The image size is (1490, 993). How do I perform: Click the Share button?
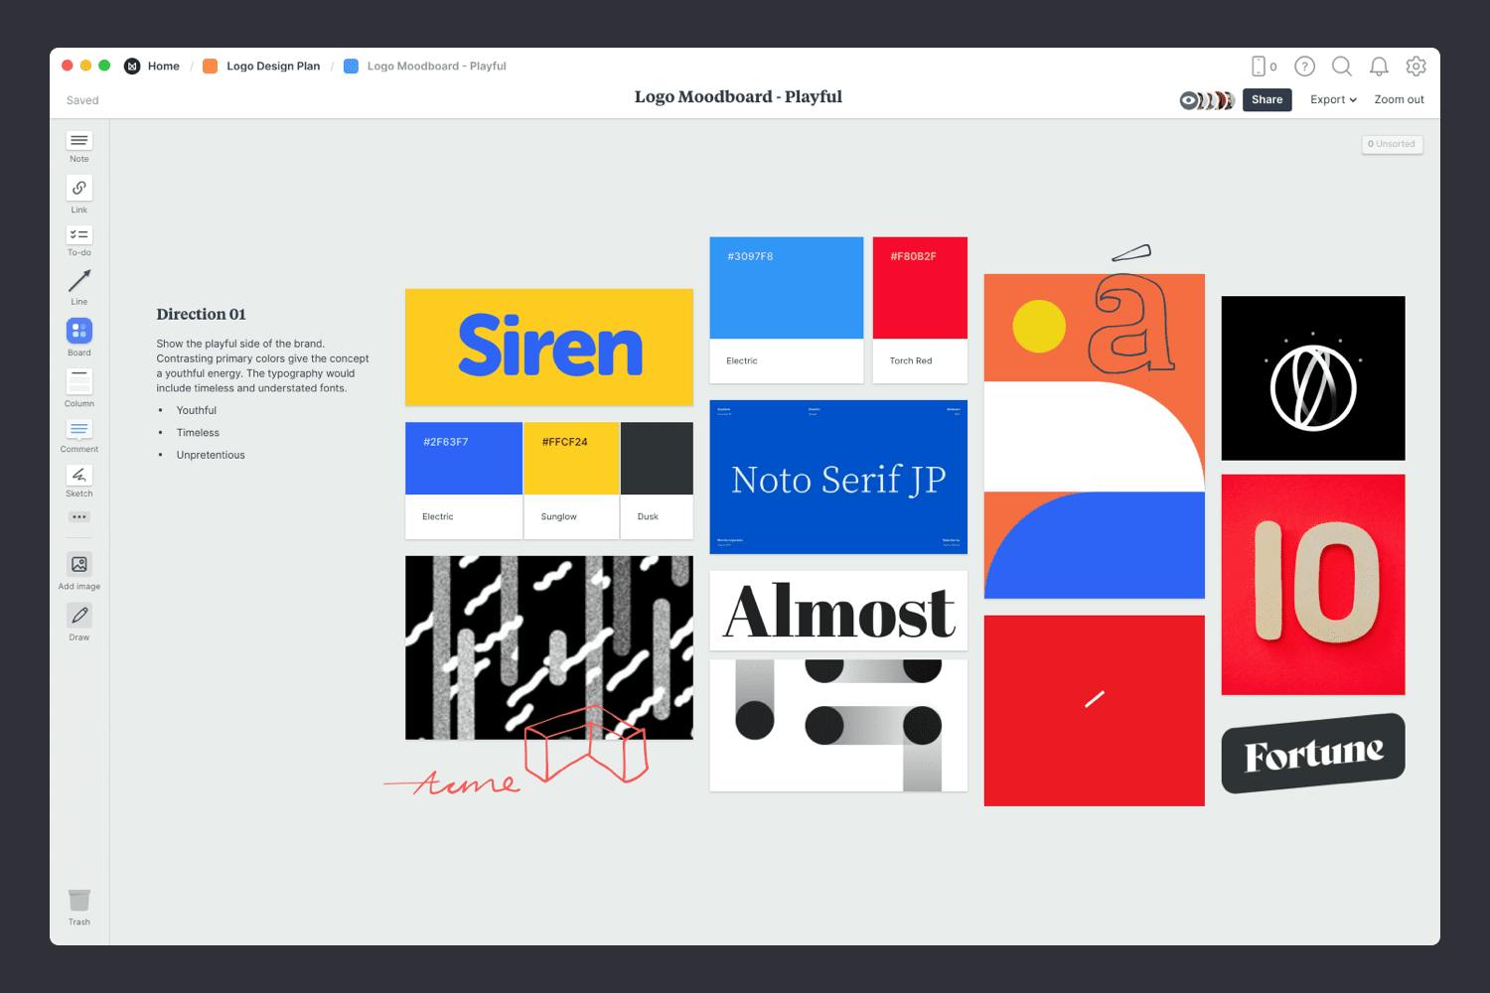(1266, 99)
